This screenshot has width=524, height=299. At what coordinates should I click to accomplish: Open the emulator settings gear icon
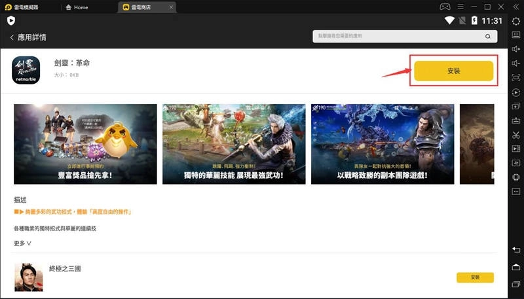(516, 21)
